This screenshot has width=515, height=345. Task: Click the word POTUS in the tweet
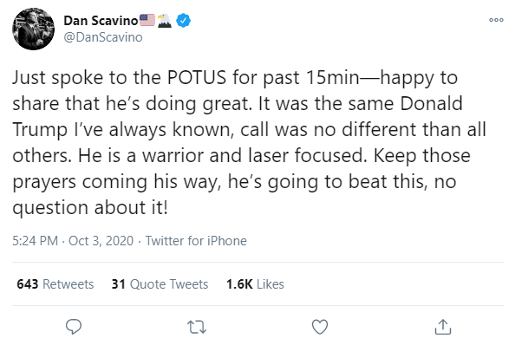pos(197,78)
